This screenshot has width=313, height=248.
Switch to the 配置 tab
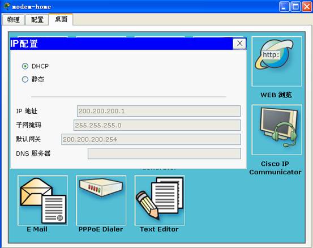[x=37, y=20]
